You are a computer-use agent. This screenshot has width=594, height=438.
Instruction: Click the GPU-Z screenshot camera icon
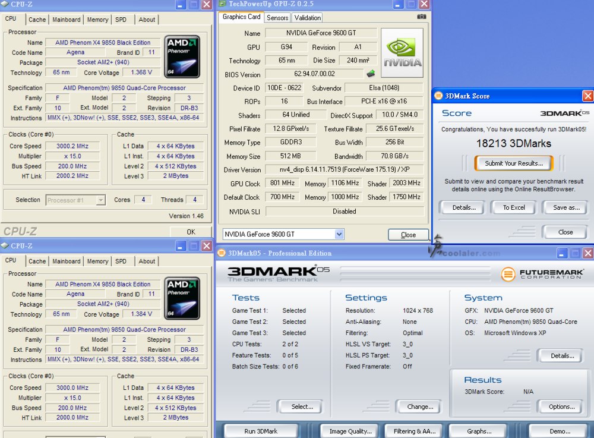(x=421, y=17)
